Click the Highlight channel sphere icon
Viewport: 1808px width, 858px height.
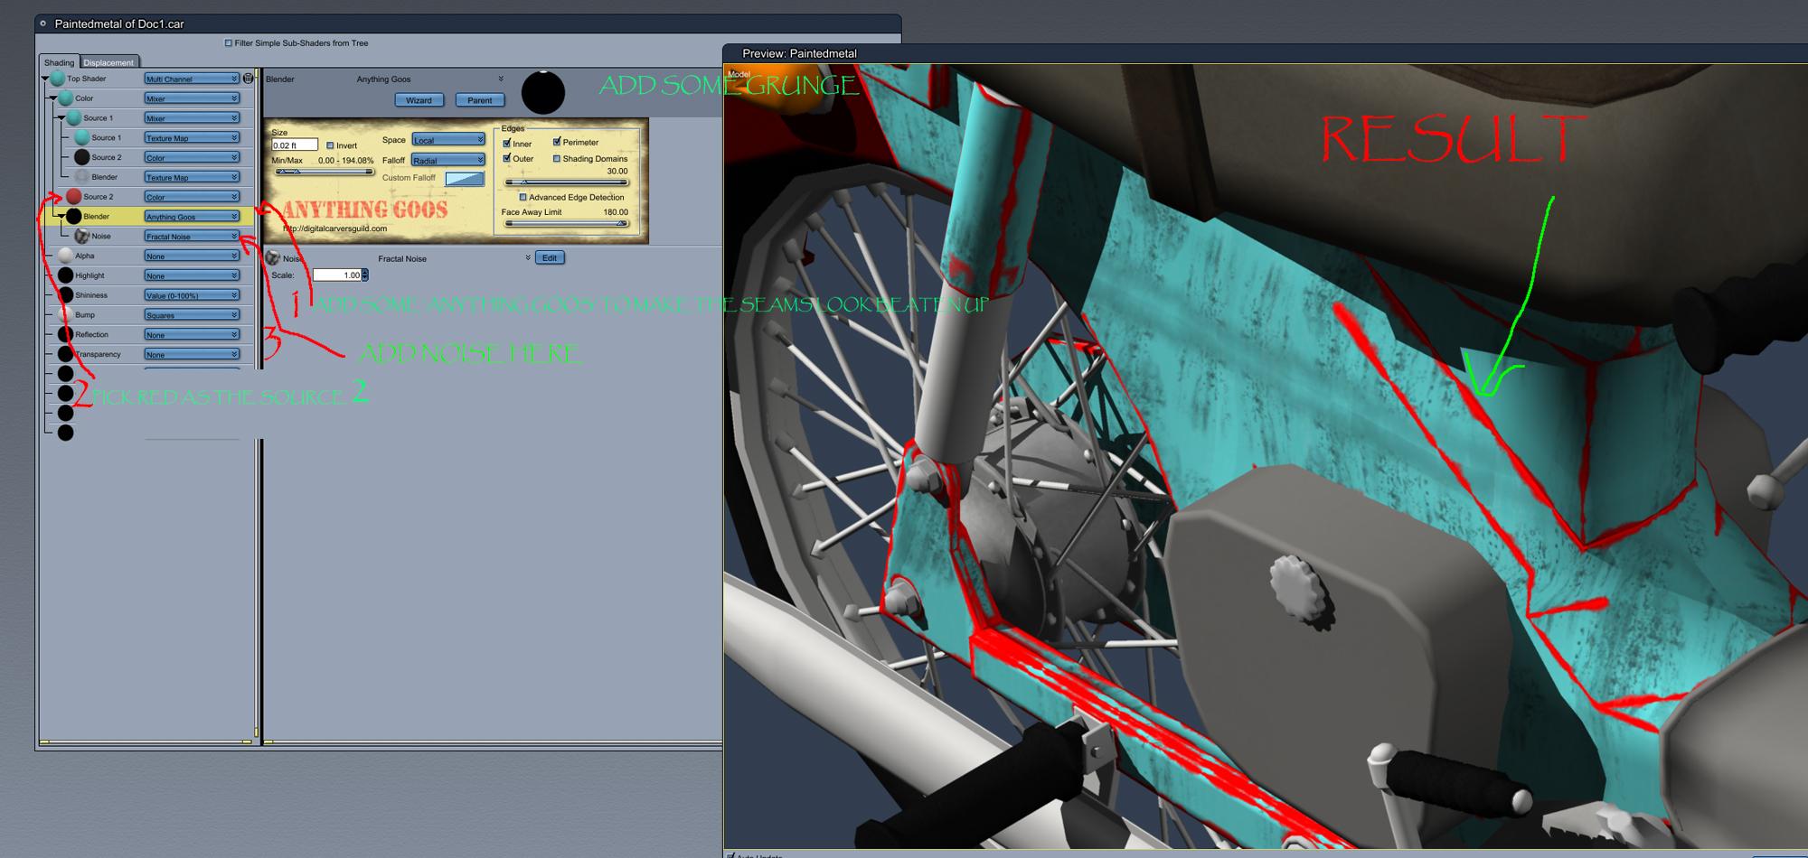(x=66, y=275)
